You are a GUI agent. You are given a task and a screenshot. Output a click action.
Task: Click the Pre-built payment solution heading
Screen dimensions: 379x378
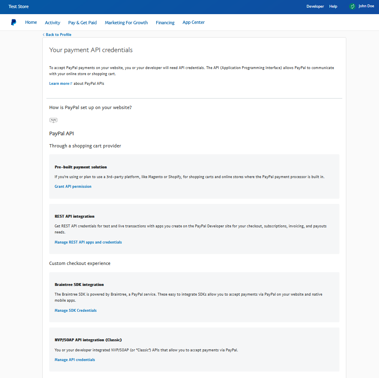pos(81,167)
